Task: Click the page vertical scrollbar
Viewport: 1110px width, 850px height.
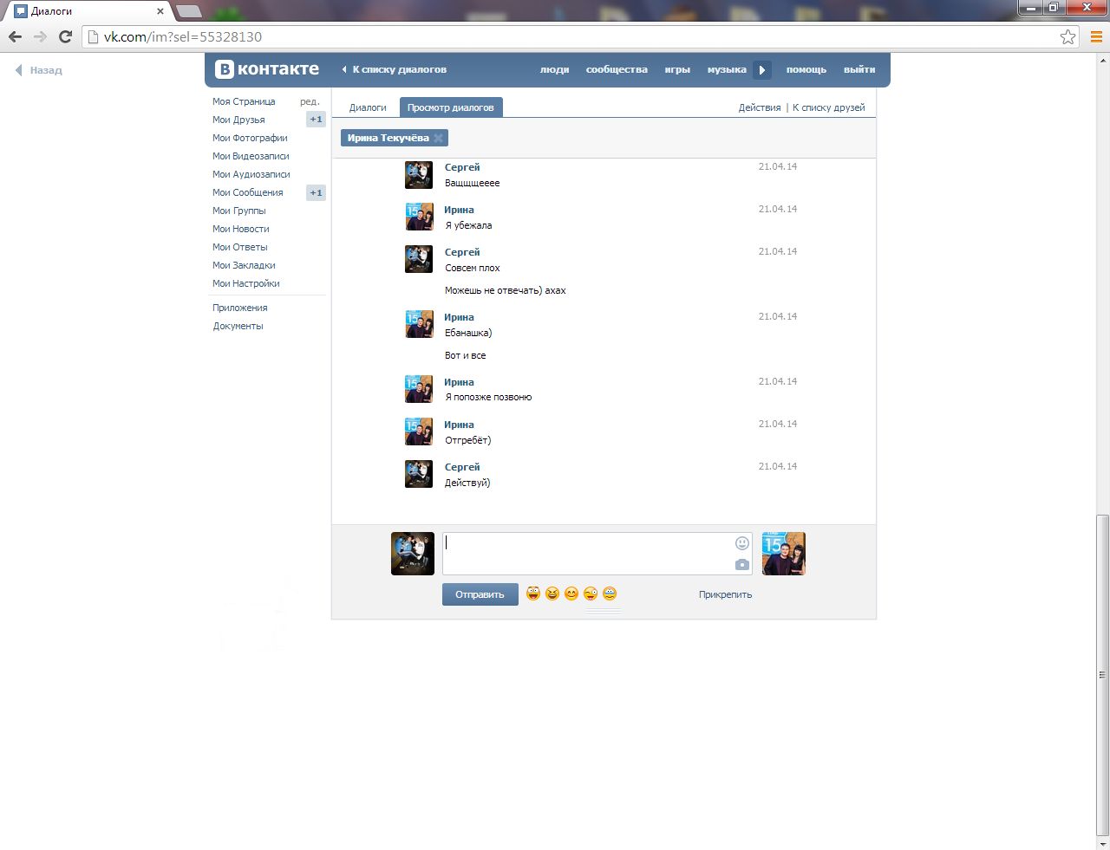Action: 1102,673
